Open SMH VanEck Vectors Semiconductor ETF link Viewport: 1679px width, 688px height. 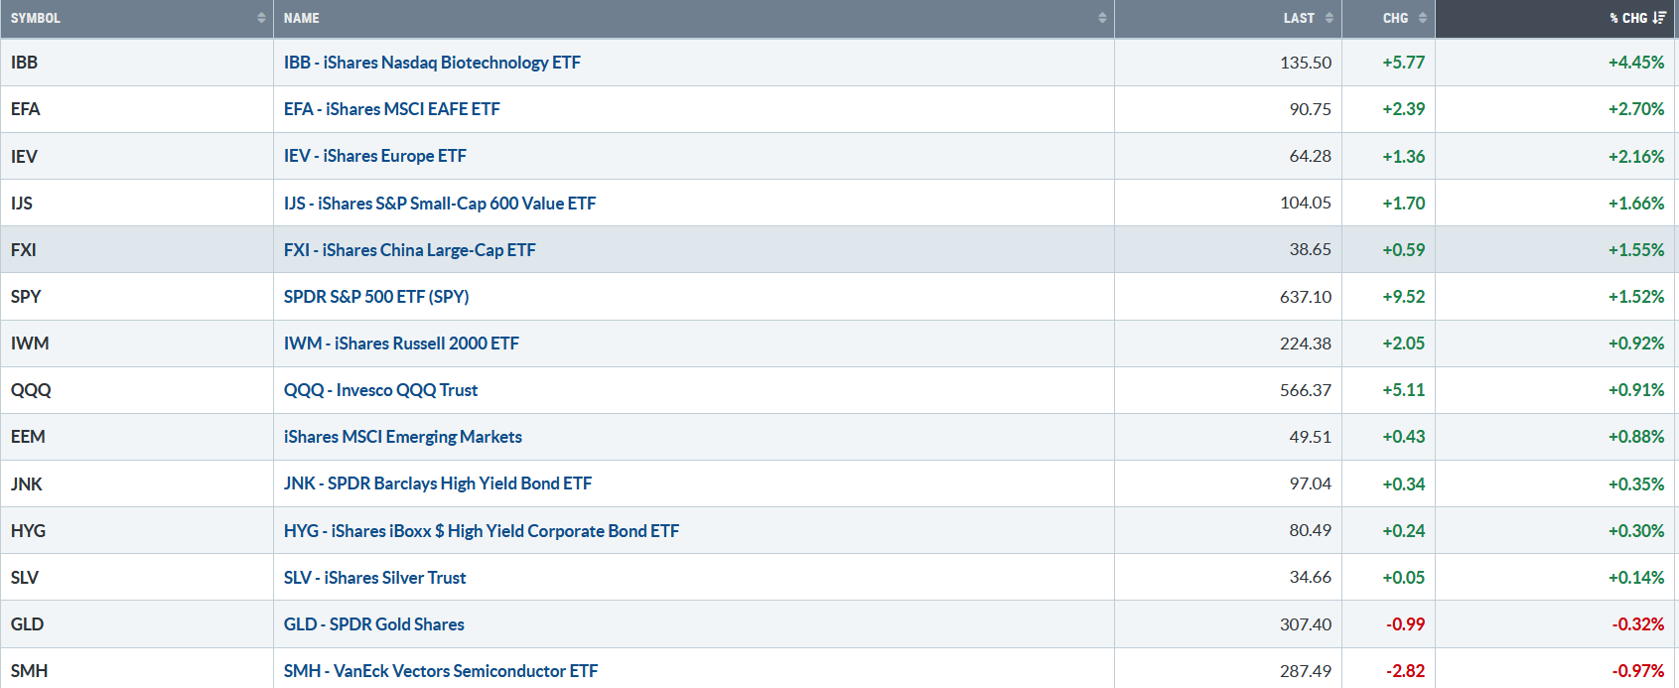click(x=440, y=671)
